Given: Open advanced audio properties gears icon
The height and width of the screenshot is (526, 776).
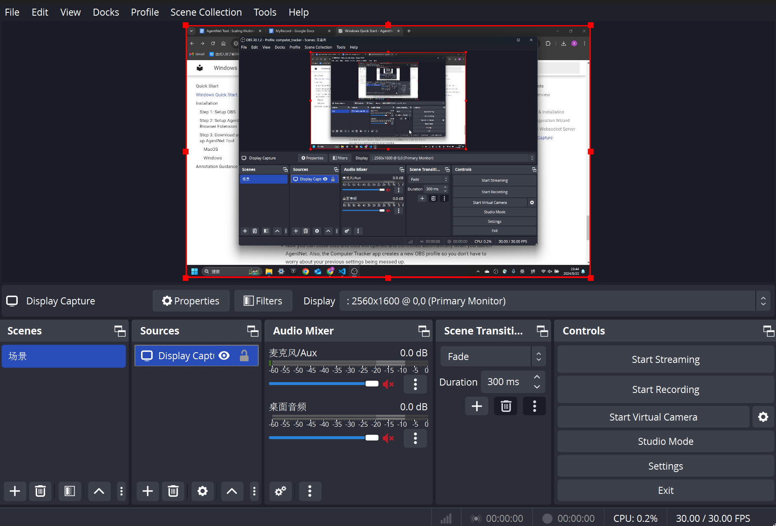Looking at the screenshot, I should pos(281,491).
